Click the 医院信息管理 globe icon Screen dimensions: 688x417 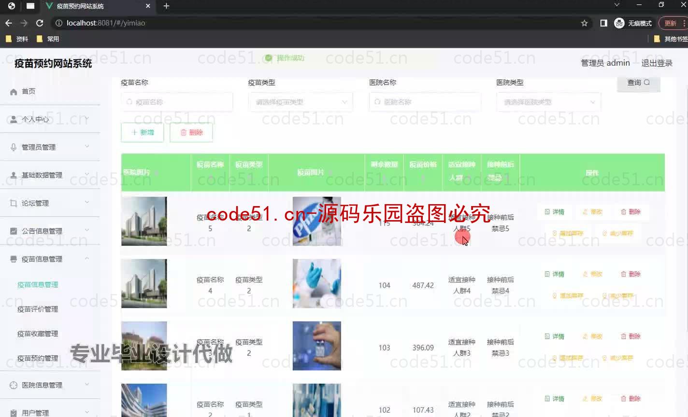click(14, 385)
